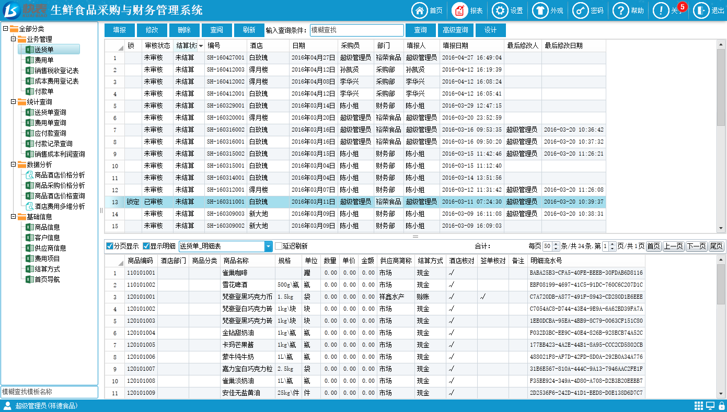Click 查询 next to the search field
The width and height of the screenshot is (727, 412).
click(420, 30)
